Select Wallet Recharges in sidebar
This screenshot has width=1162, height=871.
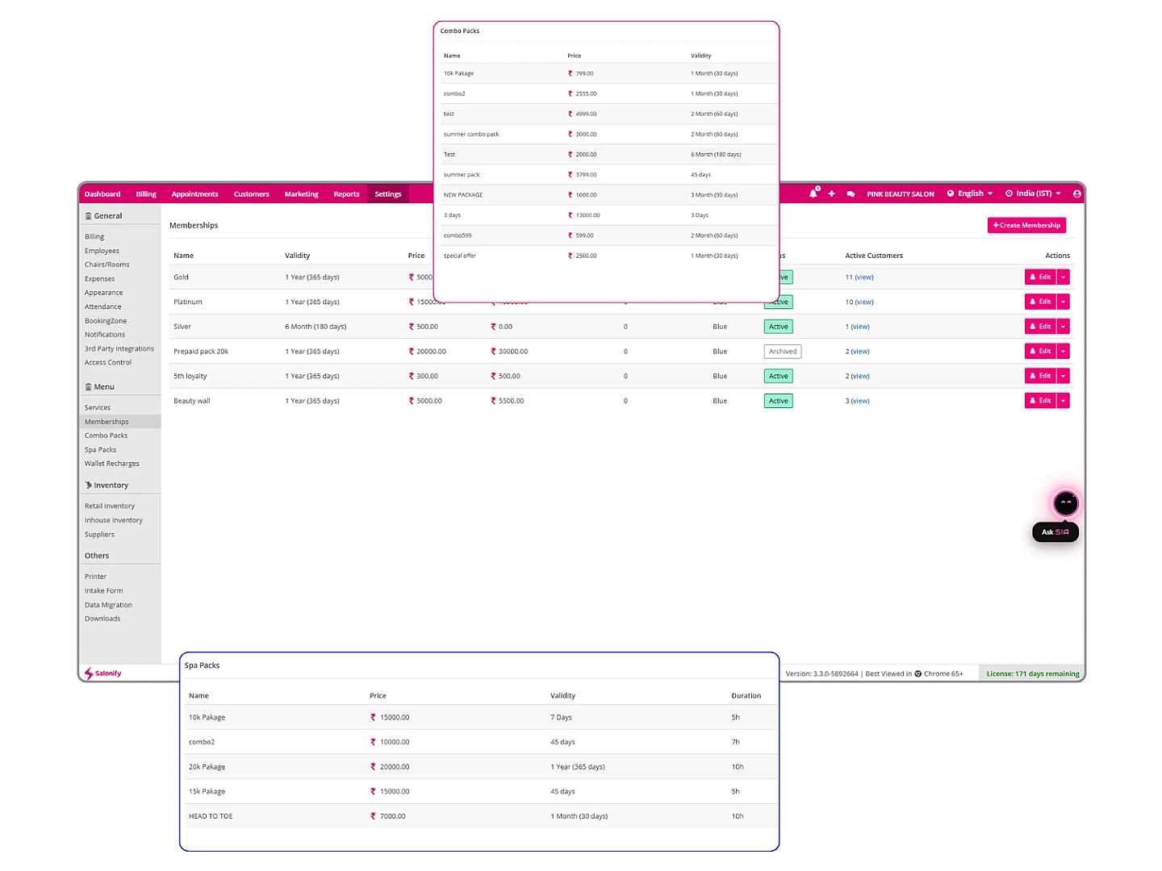[111, 464]
